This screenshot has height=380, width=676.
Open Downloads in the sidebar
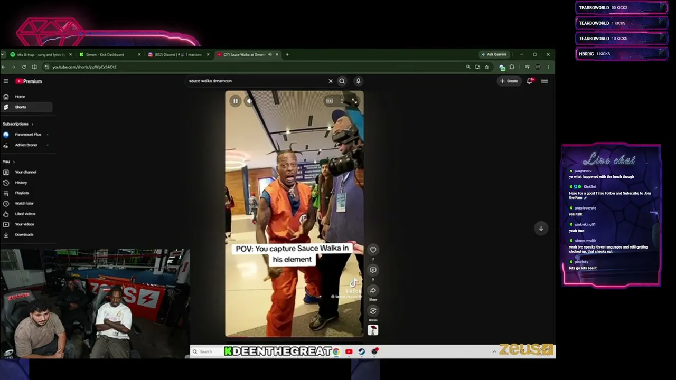click(26, 235)
